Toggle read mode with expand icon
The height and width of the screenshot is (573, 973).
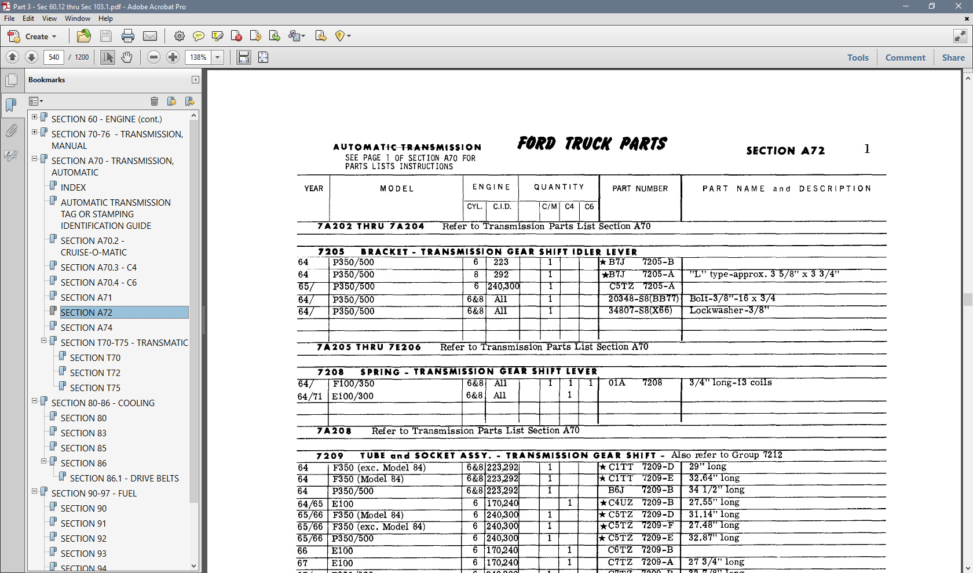point(960,36)
